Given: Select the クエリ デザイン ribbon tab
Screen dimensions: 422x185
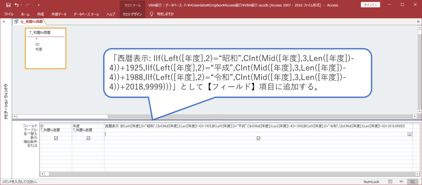Looking at the screenshot, I should point(132,14).
